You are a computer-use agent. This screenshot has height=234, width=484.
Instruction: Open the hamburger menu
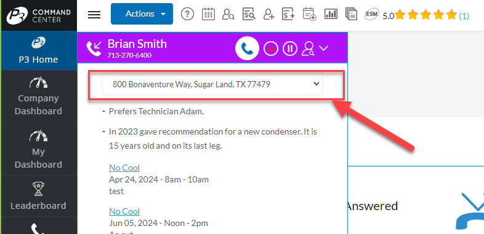(x=94, y=15)
